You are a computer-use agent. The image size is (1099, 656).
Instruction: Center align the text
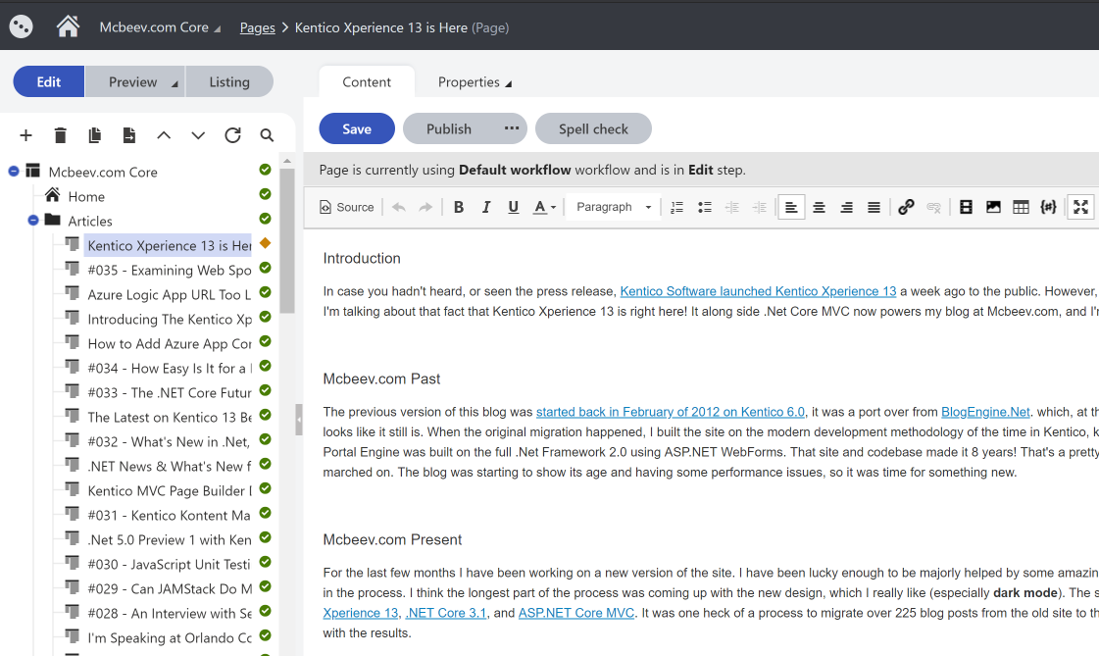click(x=819, y=208)
